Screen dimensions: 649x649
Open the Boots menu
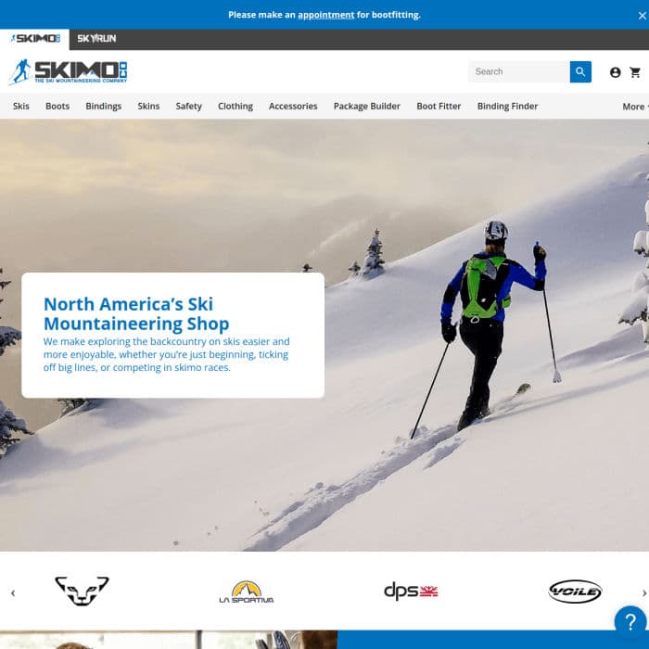click(57, 107)
